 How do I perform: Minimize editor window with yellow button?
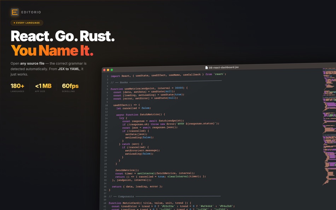tap(108, 70)
